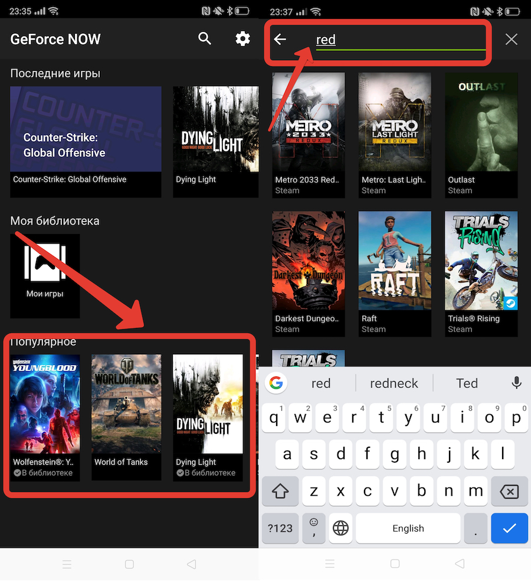This screenshot has height=582, width=531.
Task: Select the Raft game cover
Action: tap(395, 273)
